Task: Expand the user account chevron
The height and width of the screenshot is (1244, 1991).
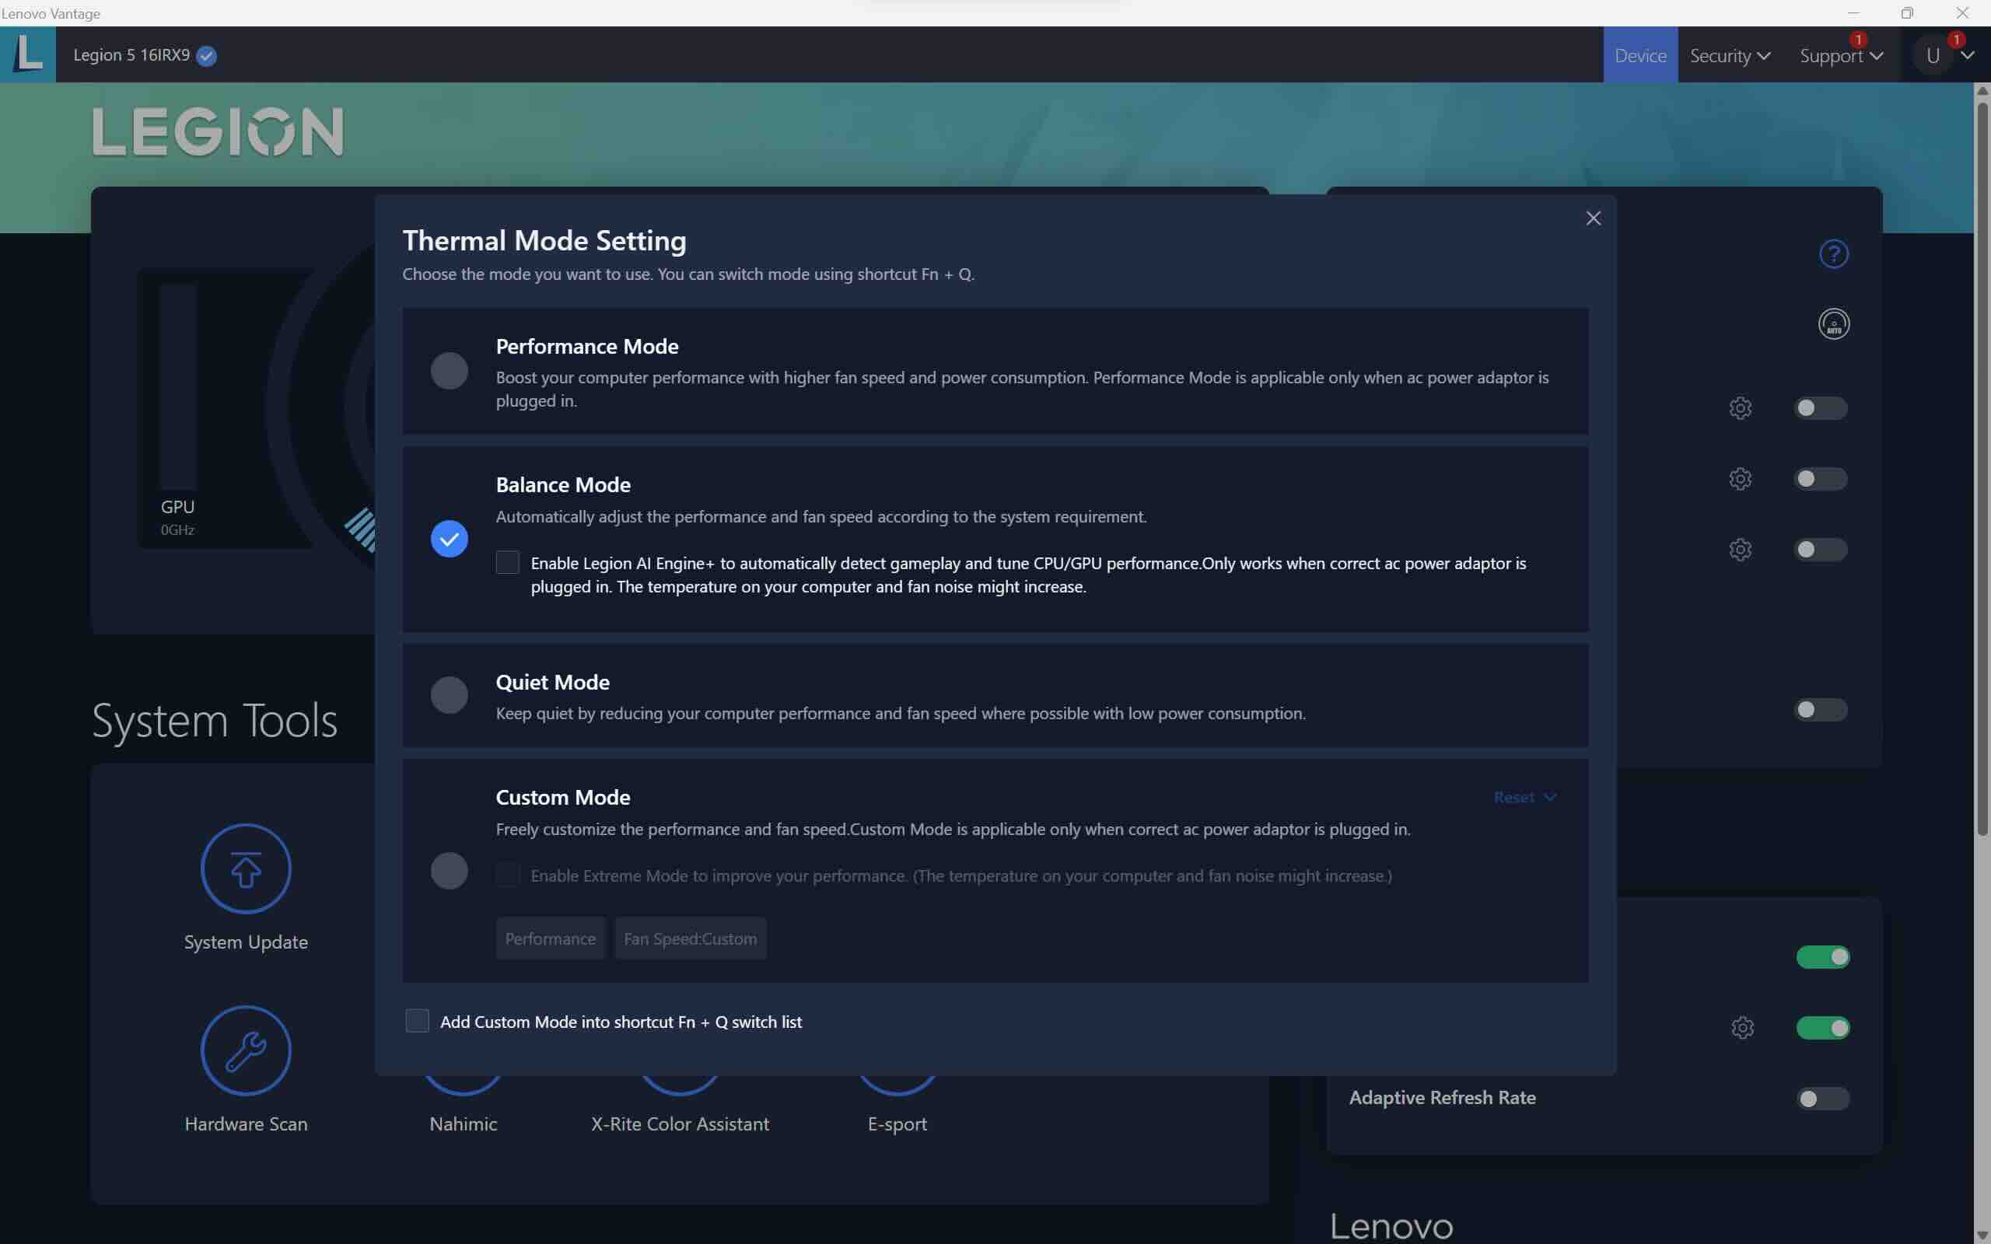Action: click(x=1967, y=56)
